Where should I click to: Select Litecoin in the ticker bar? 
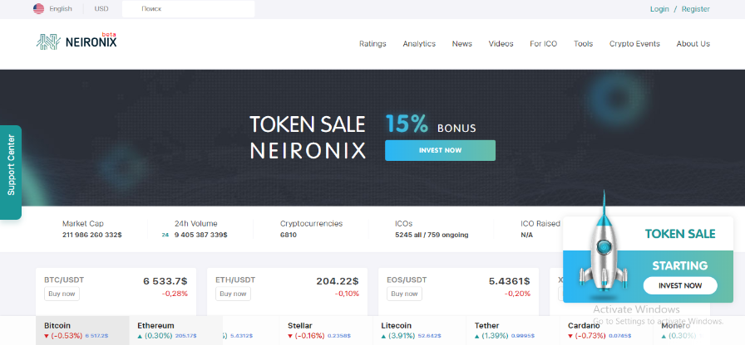tap(418, 330)
